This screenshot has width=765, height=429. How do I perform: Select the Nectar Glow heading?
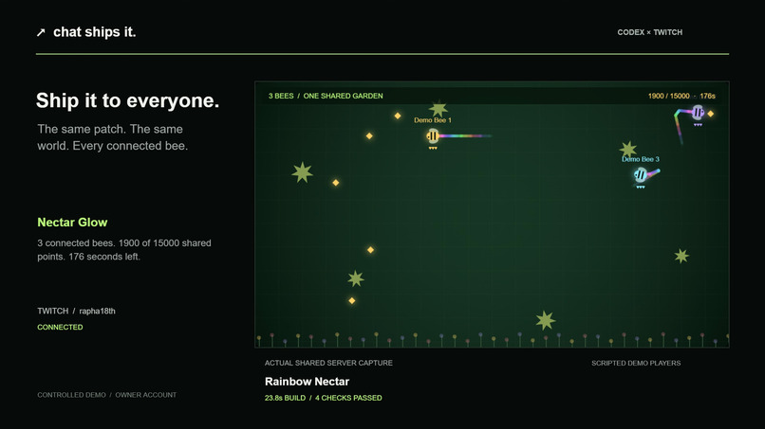click(x=72, y=222)
